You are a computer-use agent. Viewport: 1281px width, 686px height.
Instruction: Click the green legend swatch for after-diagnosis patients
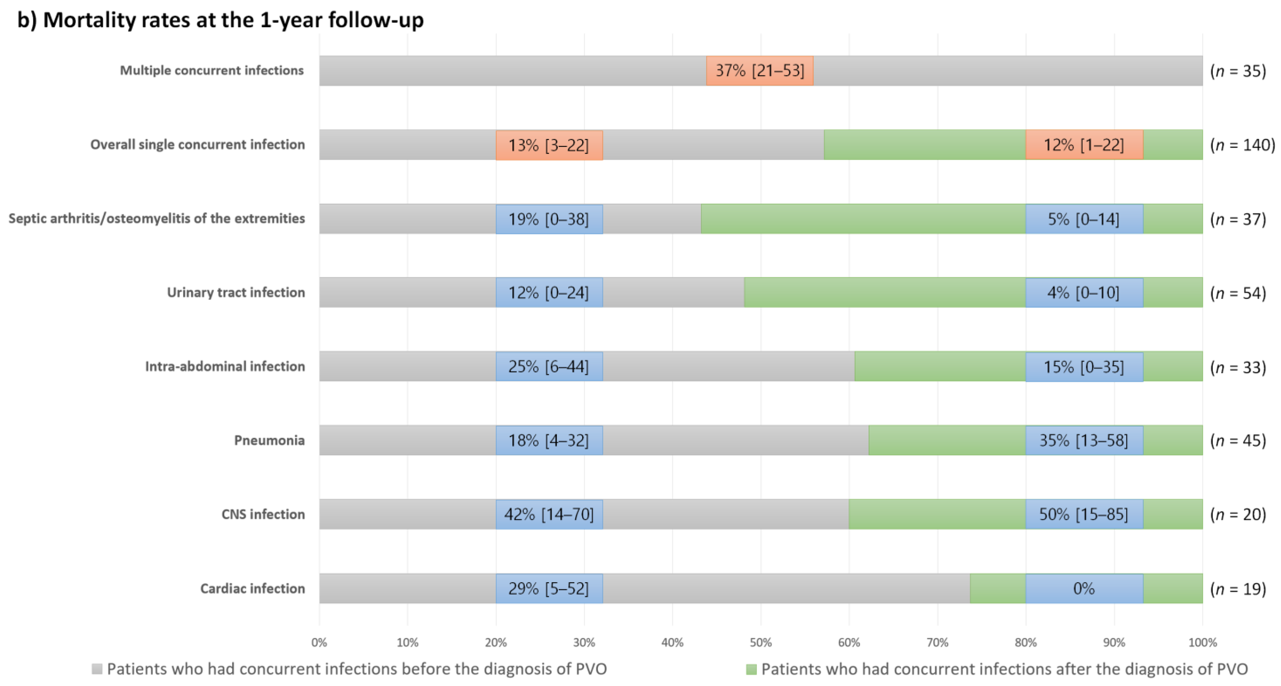coord(751,669)
